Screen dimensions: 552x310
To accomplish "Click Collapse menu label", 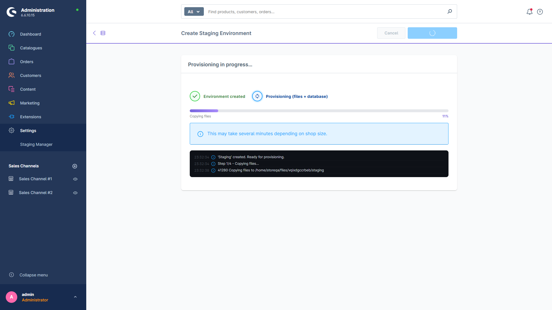I will coord(34,275).
